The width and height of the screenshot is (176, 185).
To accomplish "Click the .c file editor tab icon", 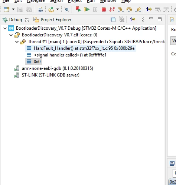I will click(172, 20).
